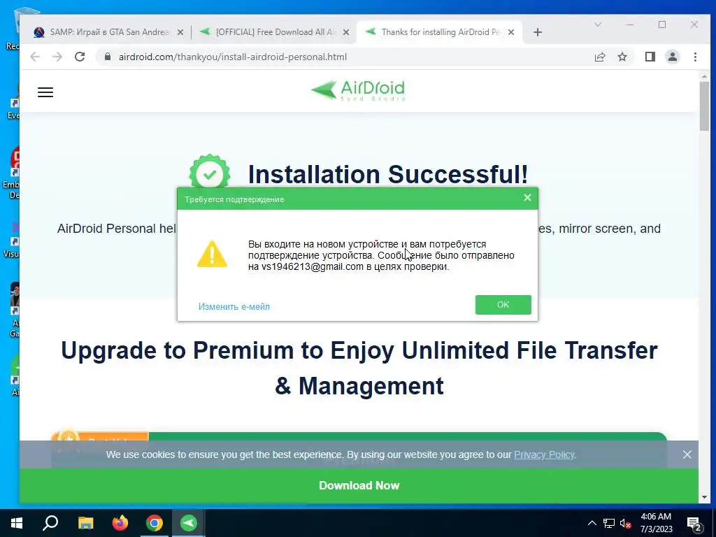Go forward in browser history
The image size is (716, 537).
coord(57,57)
